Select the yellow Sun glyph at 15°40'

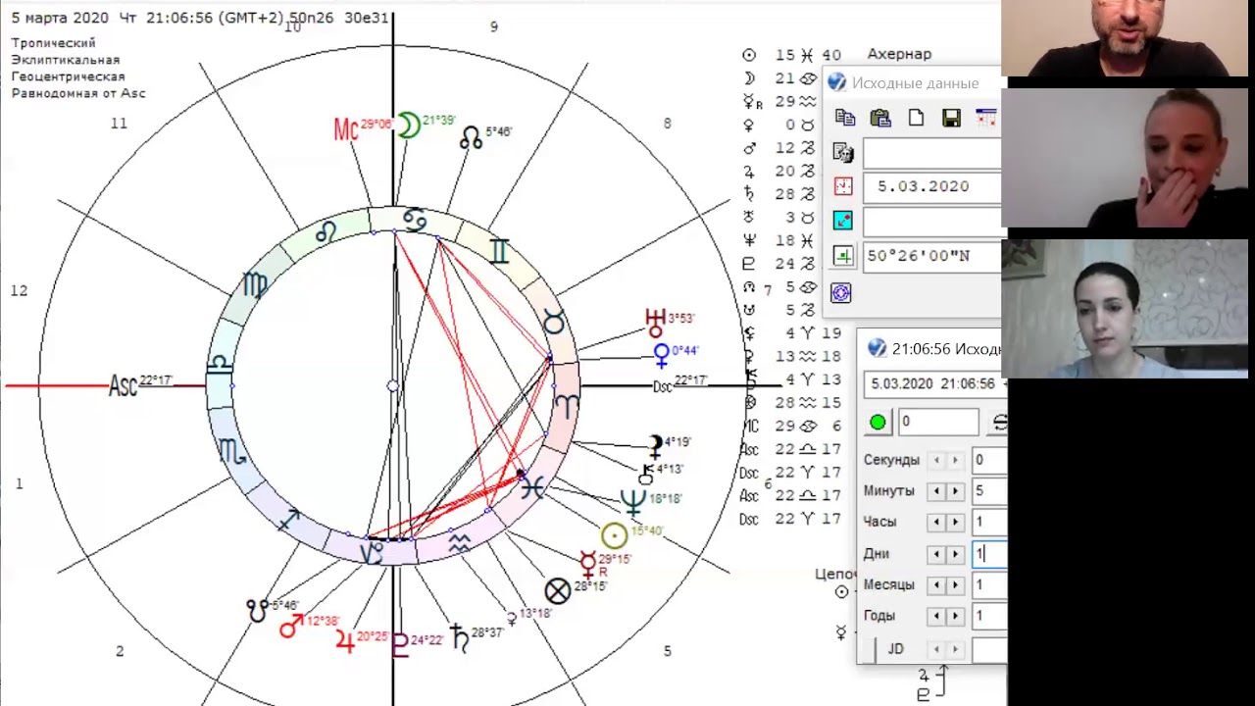(x=614, y=535)
